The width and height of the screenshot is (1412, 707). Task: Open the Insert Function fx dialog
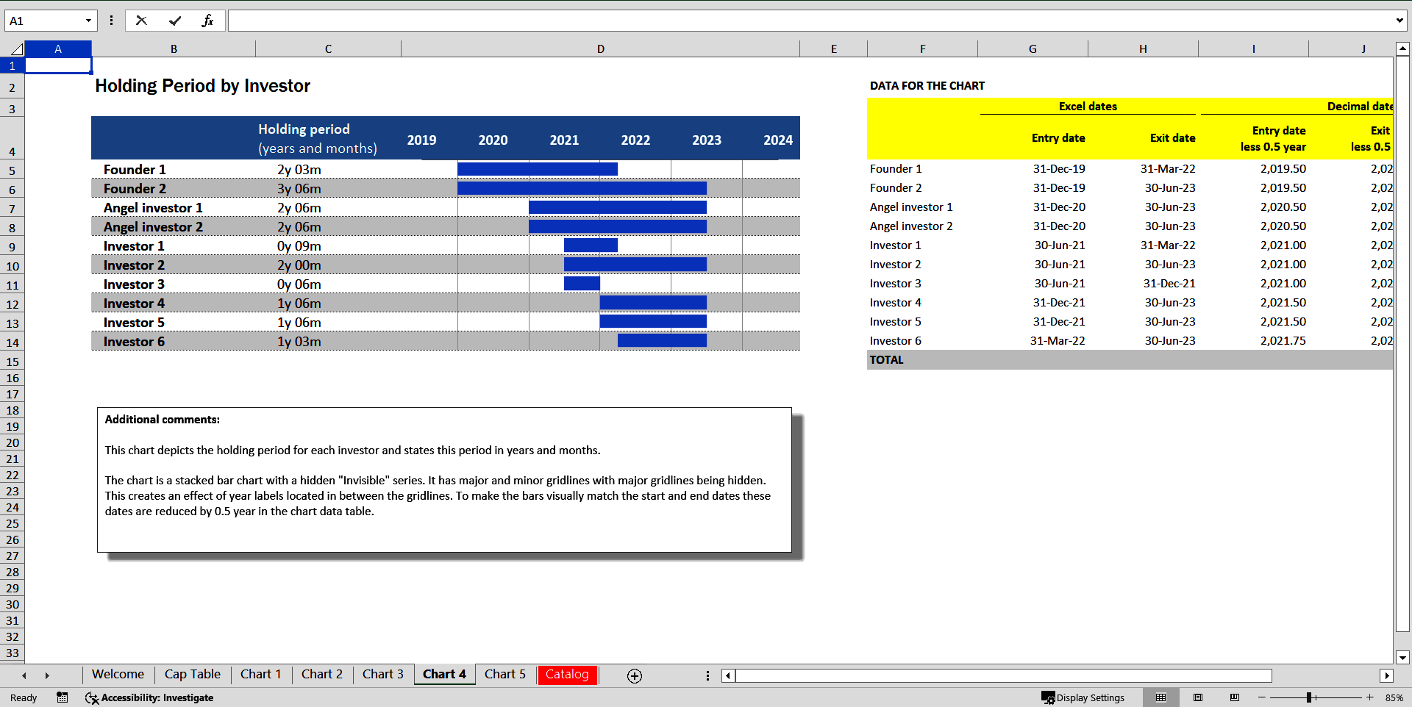207,21
